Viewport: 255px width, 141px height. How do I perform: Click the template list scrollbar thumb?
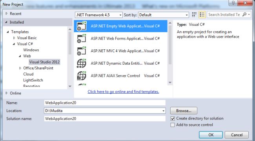click(170, 45)
